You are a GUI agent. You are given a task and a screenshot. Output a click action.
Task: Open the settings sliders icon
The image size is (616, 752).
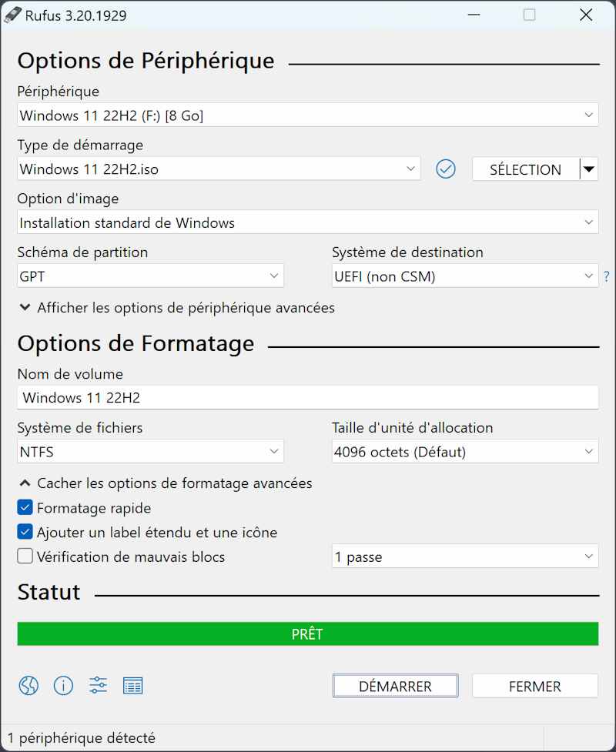tap(99, 685)
